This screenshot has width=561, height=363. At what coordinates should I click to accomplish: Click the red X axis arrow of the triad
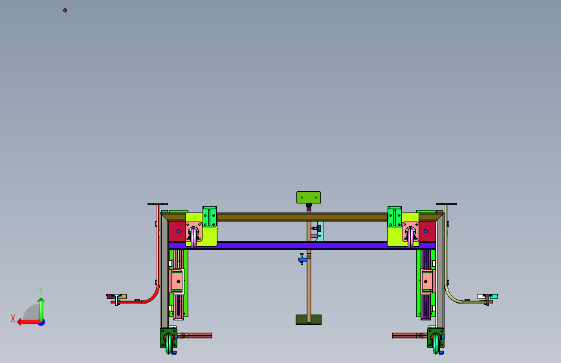28,322
